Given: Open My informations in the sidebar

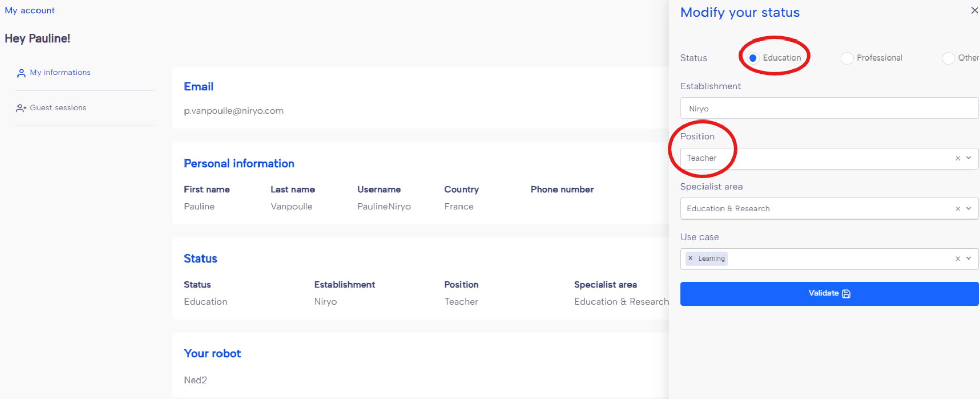Looking at the screenshot, I should pos(60,73).
